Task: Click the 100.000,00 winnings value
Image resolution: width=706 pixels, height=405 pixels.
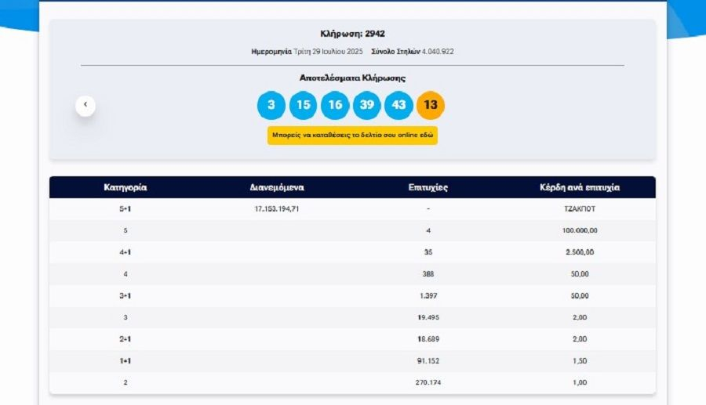Action: [580, 231]
